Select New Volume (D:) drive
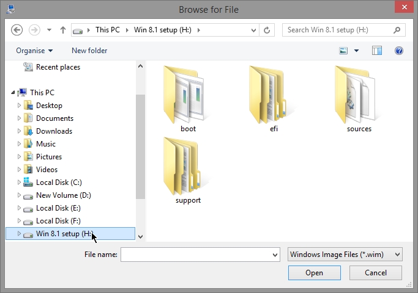This screenshot has height=293, width=418. 64,195
